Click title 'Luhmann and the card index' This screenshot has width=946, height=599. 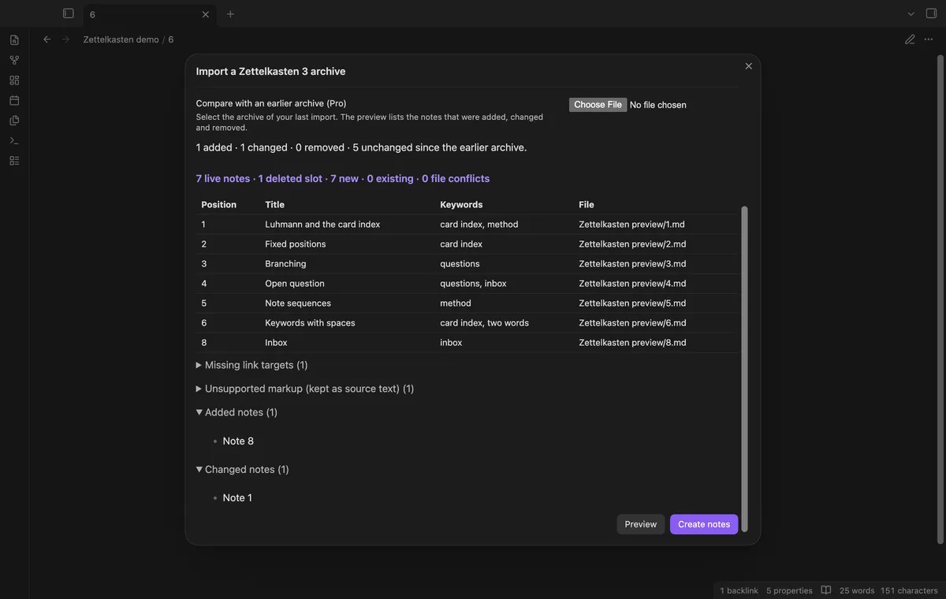pos(322,225)
